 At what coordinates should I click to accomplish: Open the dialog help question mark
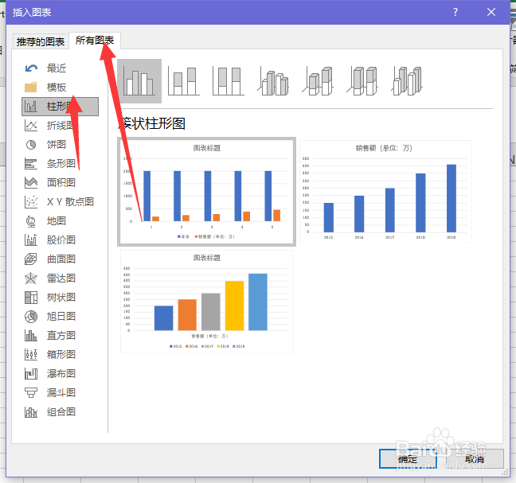(x=455, y=13)
